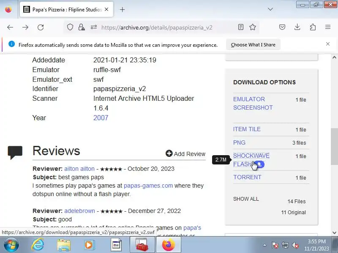
Task: Save page to Pocket
Action: (282, 27)
